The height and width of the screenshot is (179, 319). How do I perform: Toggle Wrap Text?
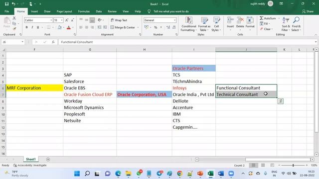pos(119,20)
